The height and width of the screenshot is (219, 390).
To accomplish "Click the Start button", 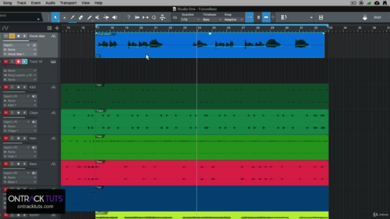I will point(377,18).
